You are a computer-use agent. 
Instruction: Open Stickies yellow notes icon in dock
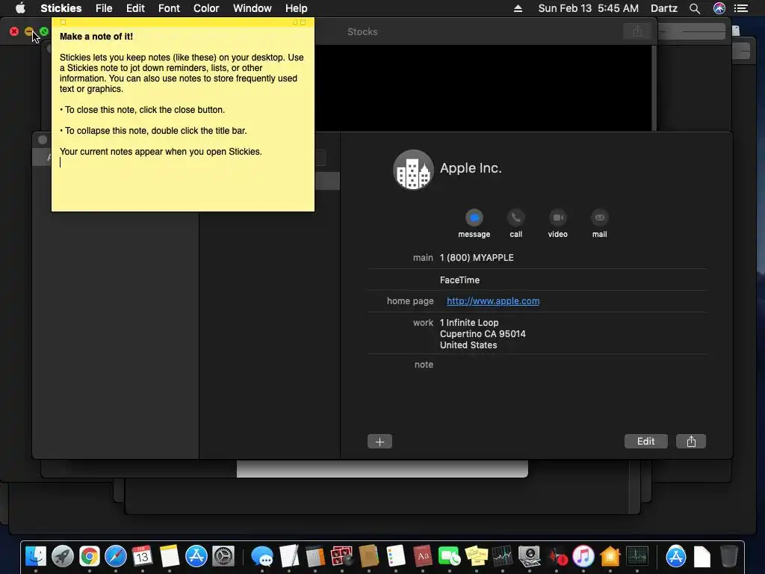click(476, 556)
